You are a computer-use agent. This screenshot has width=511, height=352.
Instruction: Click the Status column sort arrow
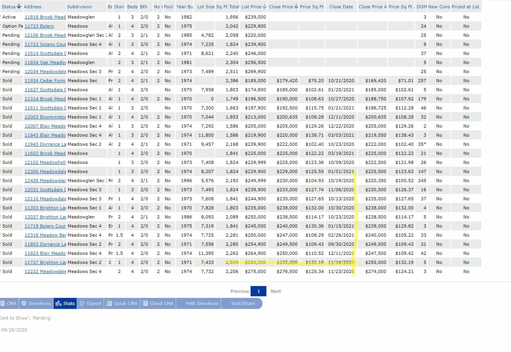pyautogui.click(x=19, y=6)
